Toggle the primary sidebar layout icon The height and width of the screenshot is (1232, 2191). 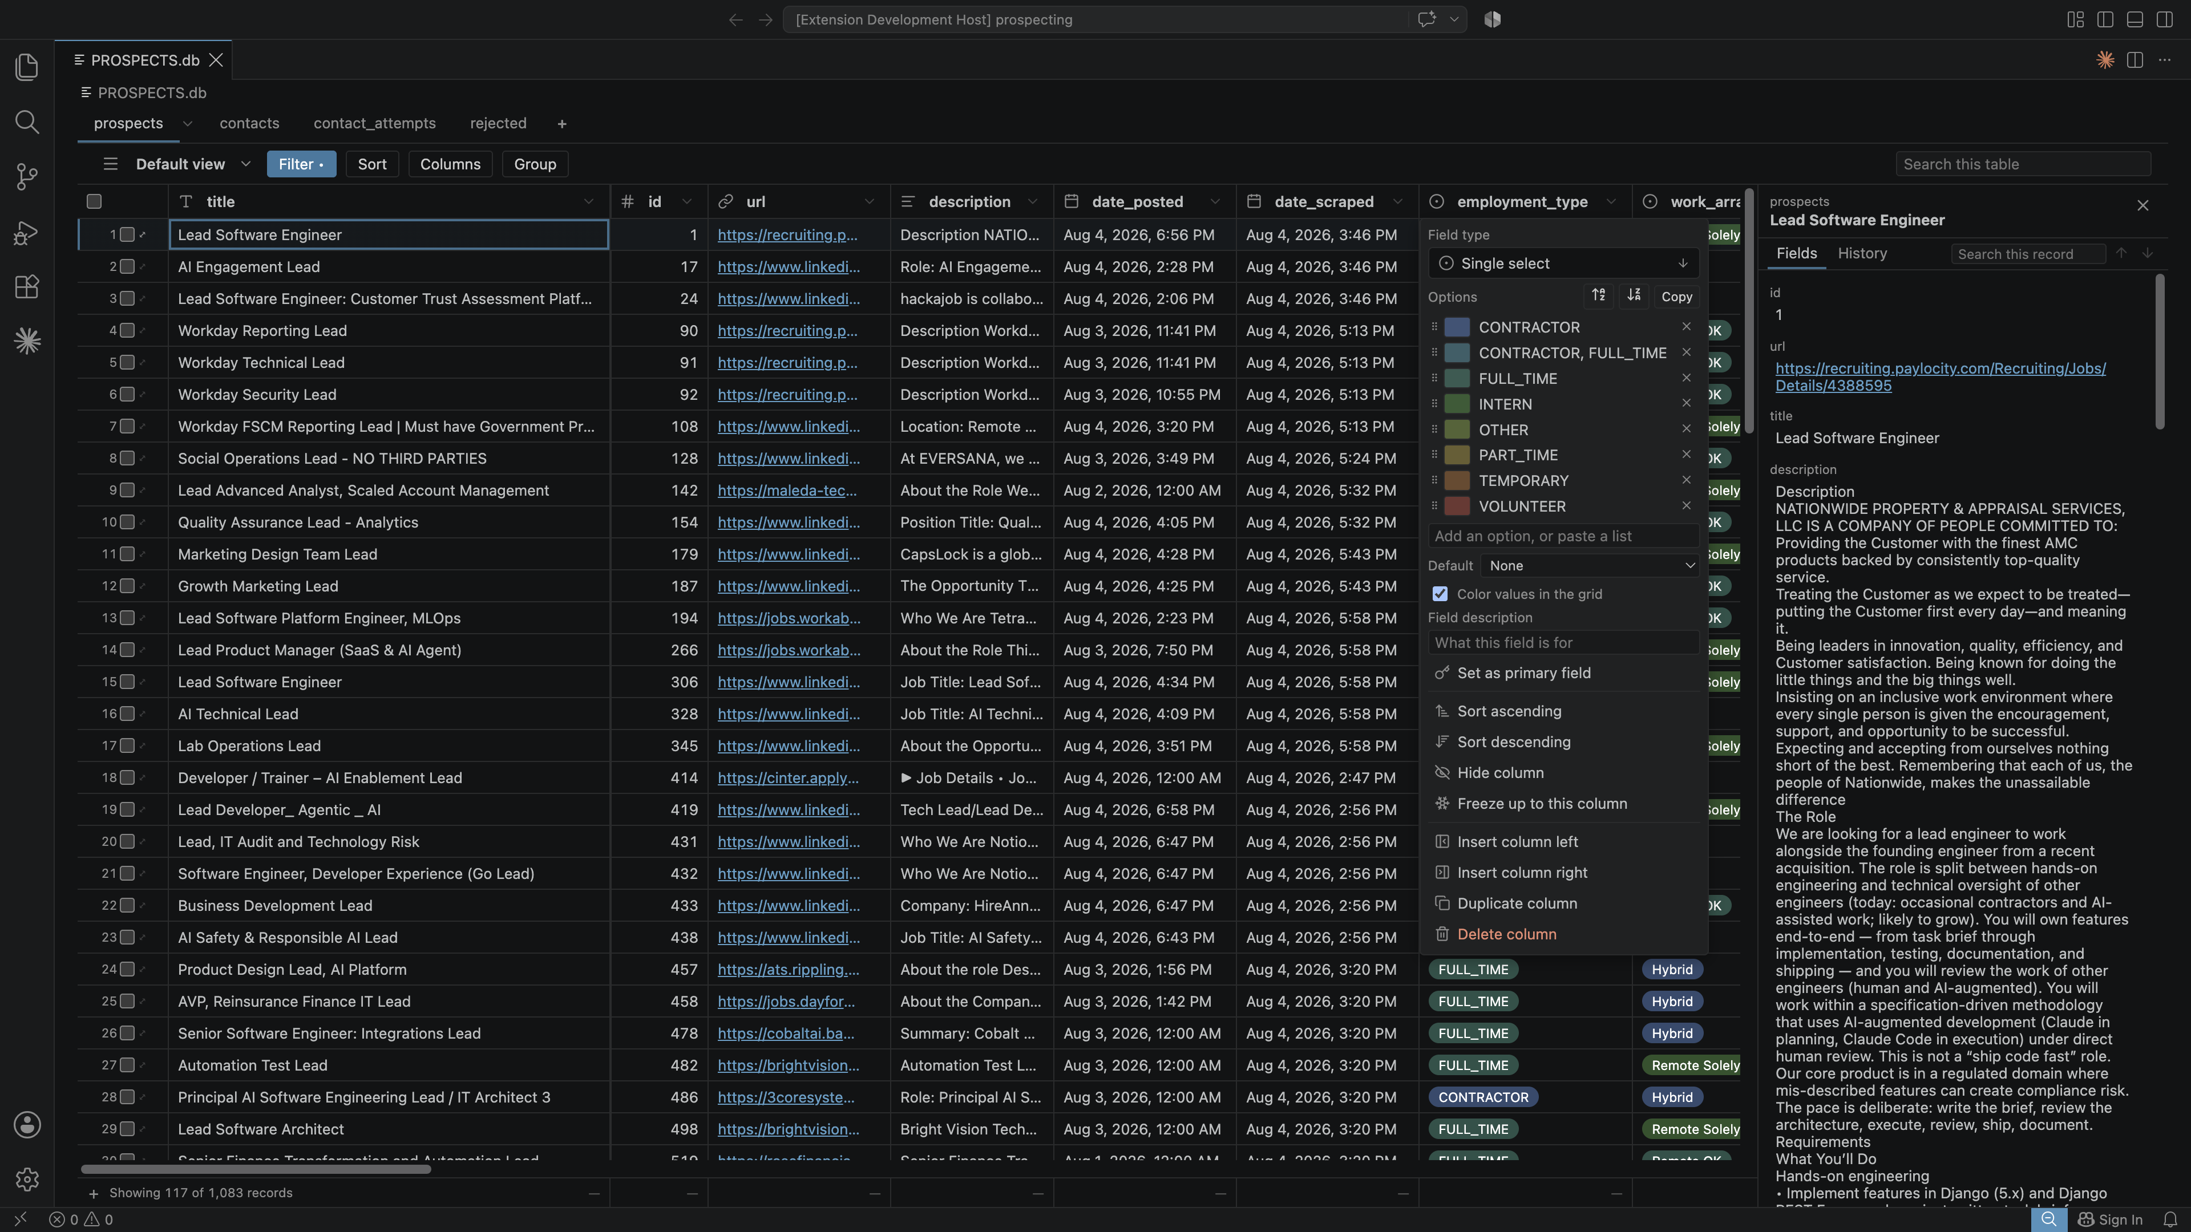[2105, 19]
